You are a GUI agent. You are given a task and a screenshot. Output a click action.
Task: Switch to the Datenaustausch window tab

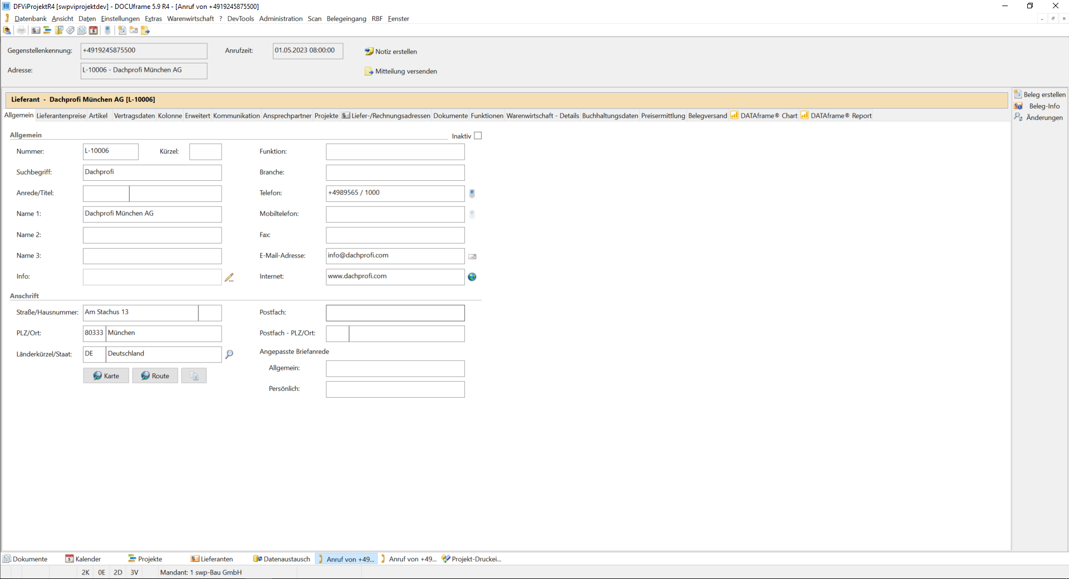click(x=282, y=559)
